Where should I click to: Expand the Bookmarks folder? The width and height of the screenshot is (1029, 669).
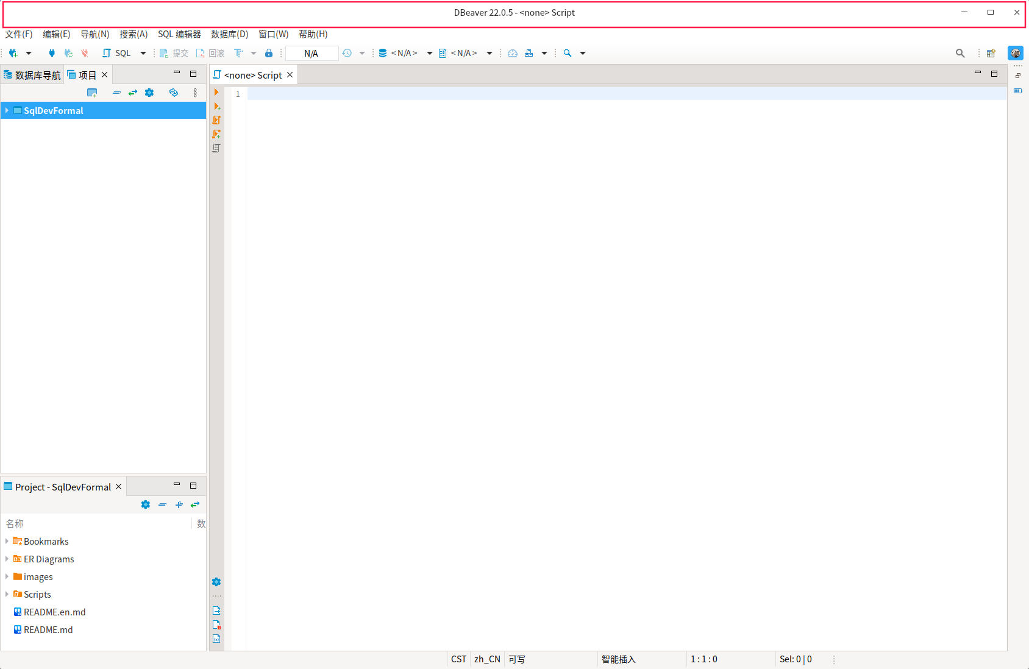click(7, 541)
